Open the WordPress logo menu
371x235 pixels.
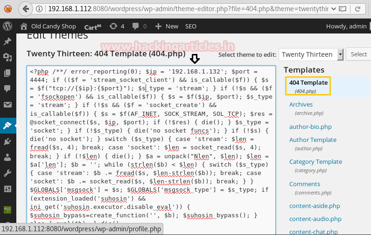pos(7,26)
